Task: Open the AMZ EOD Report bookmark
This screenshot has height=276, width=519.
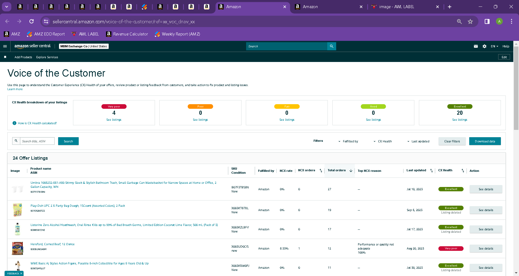Action: pos(46,34)
